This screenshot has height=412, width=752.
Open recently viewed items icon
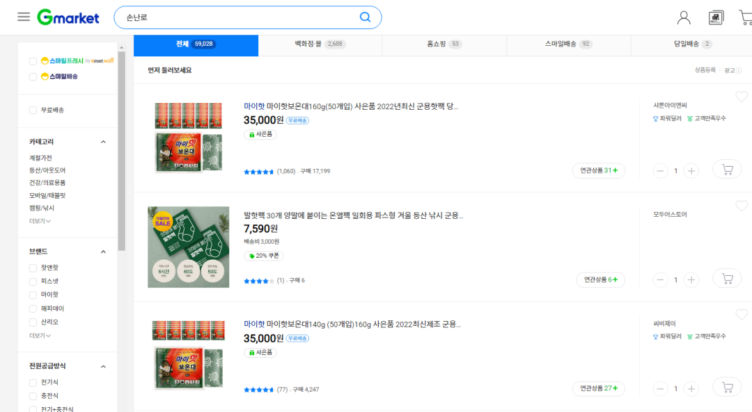click(x=716, y=17)
